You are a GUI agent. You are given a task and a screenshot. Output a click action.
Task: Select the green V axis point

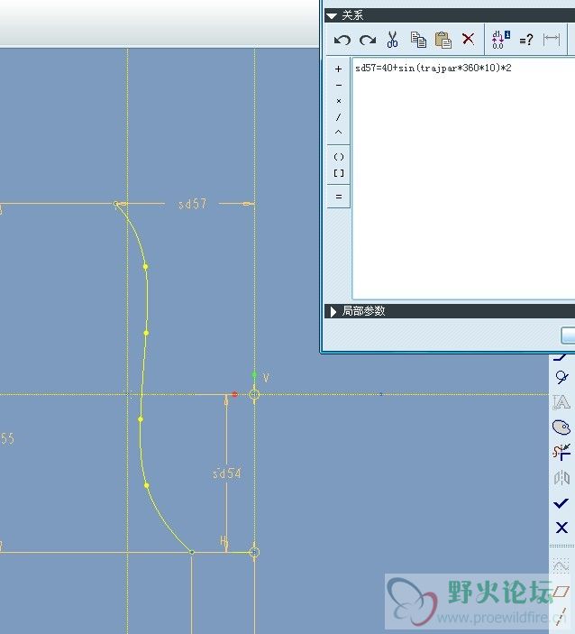point(254,375)
